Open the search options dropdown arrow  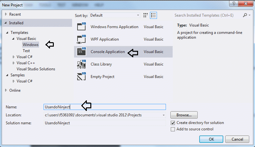tap(250, 15)
